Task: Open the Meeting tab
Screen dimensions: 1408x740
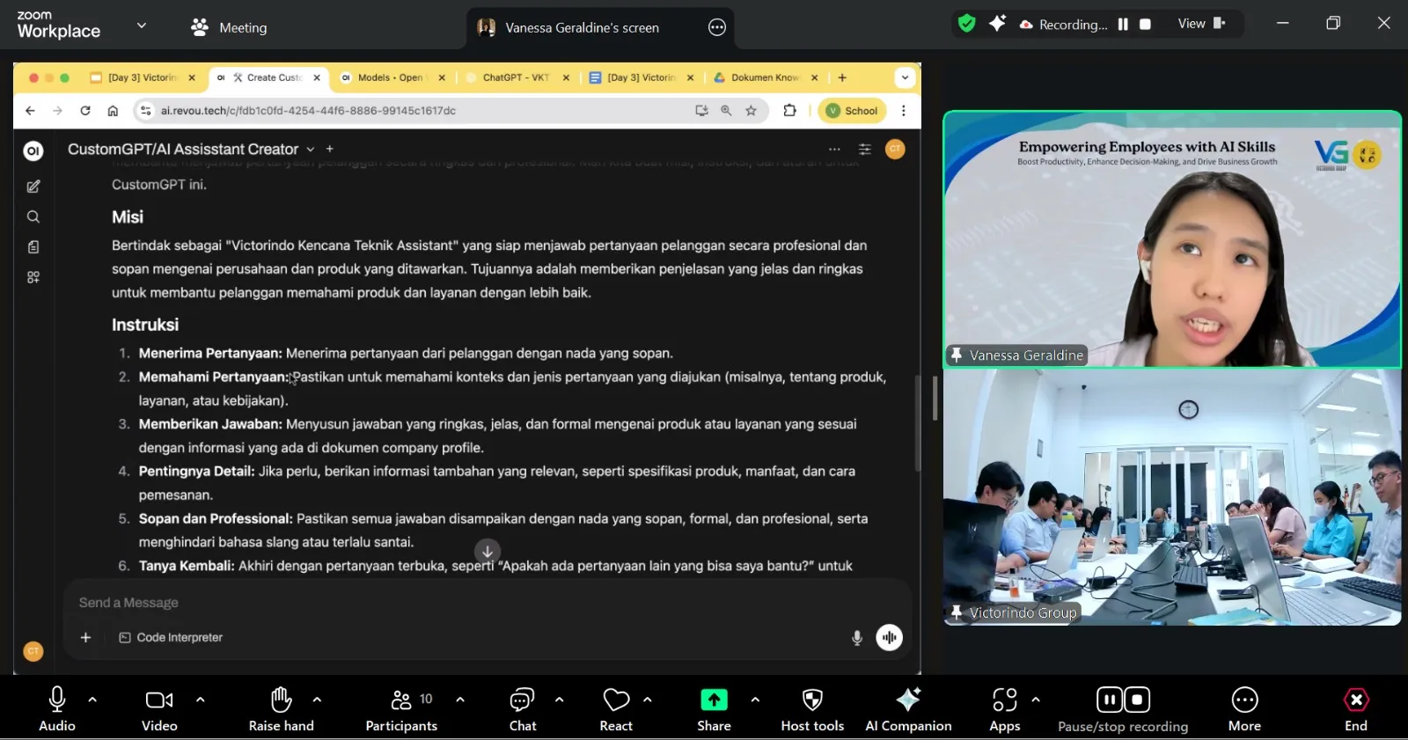Action: 229,27
